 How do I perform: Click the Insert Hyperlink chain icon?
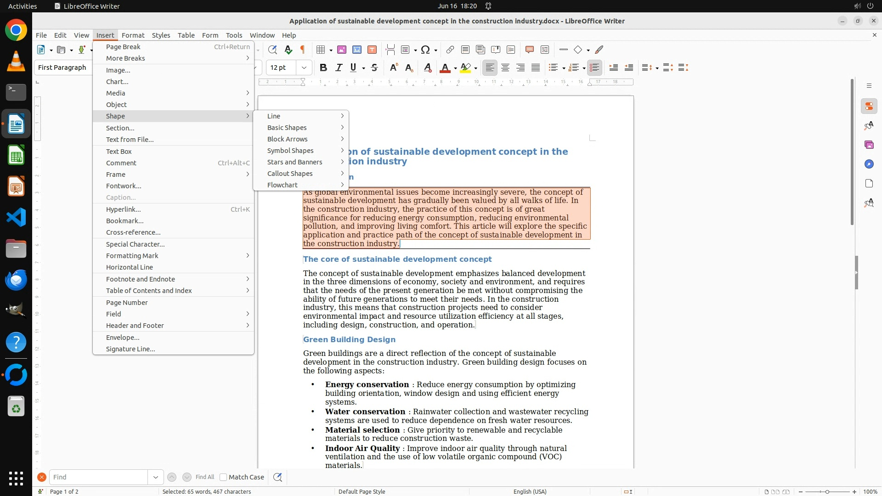coord(450,50)
